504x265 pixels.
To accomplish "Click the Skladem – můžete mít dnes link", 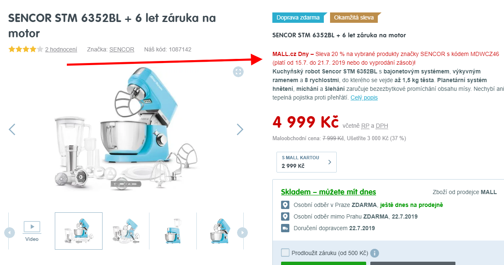I will pyautogui.click(x=328, y=192).
